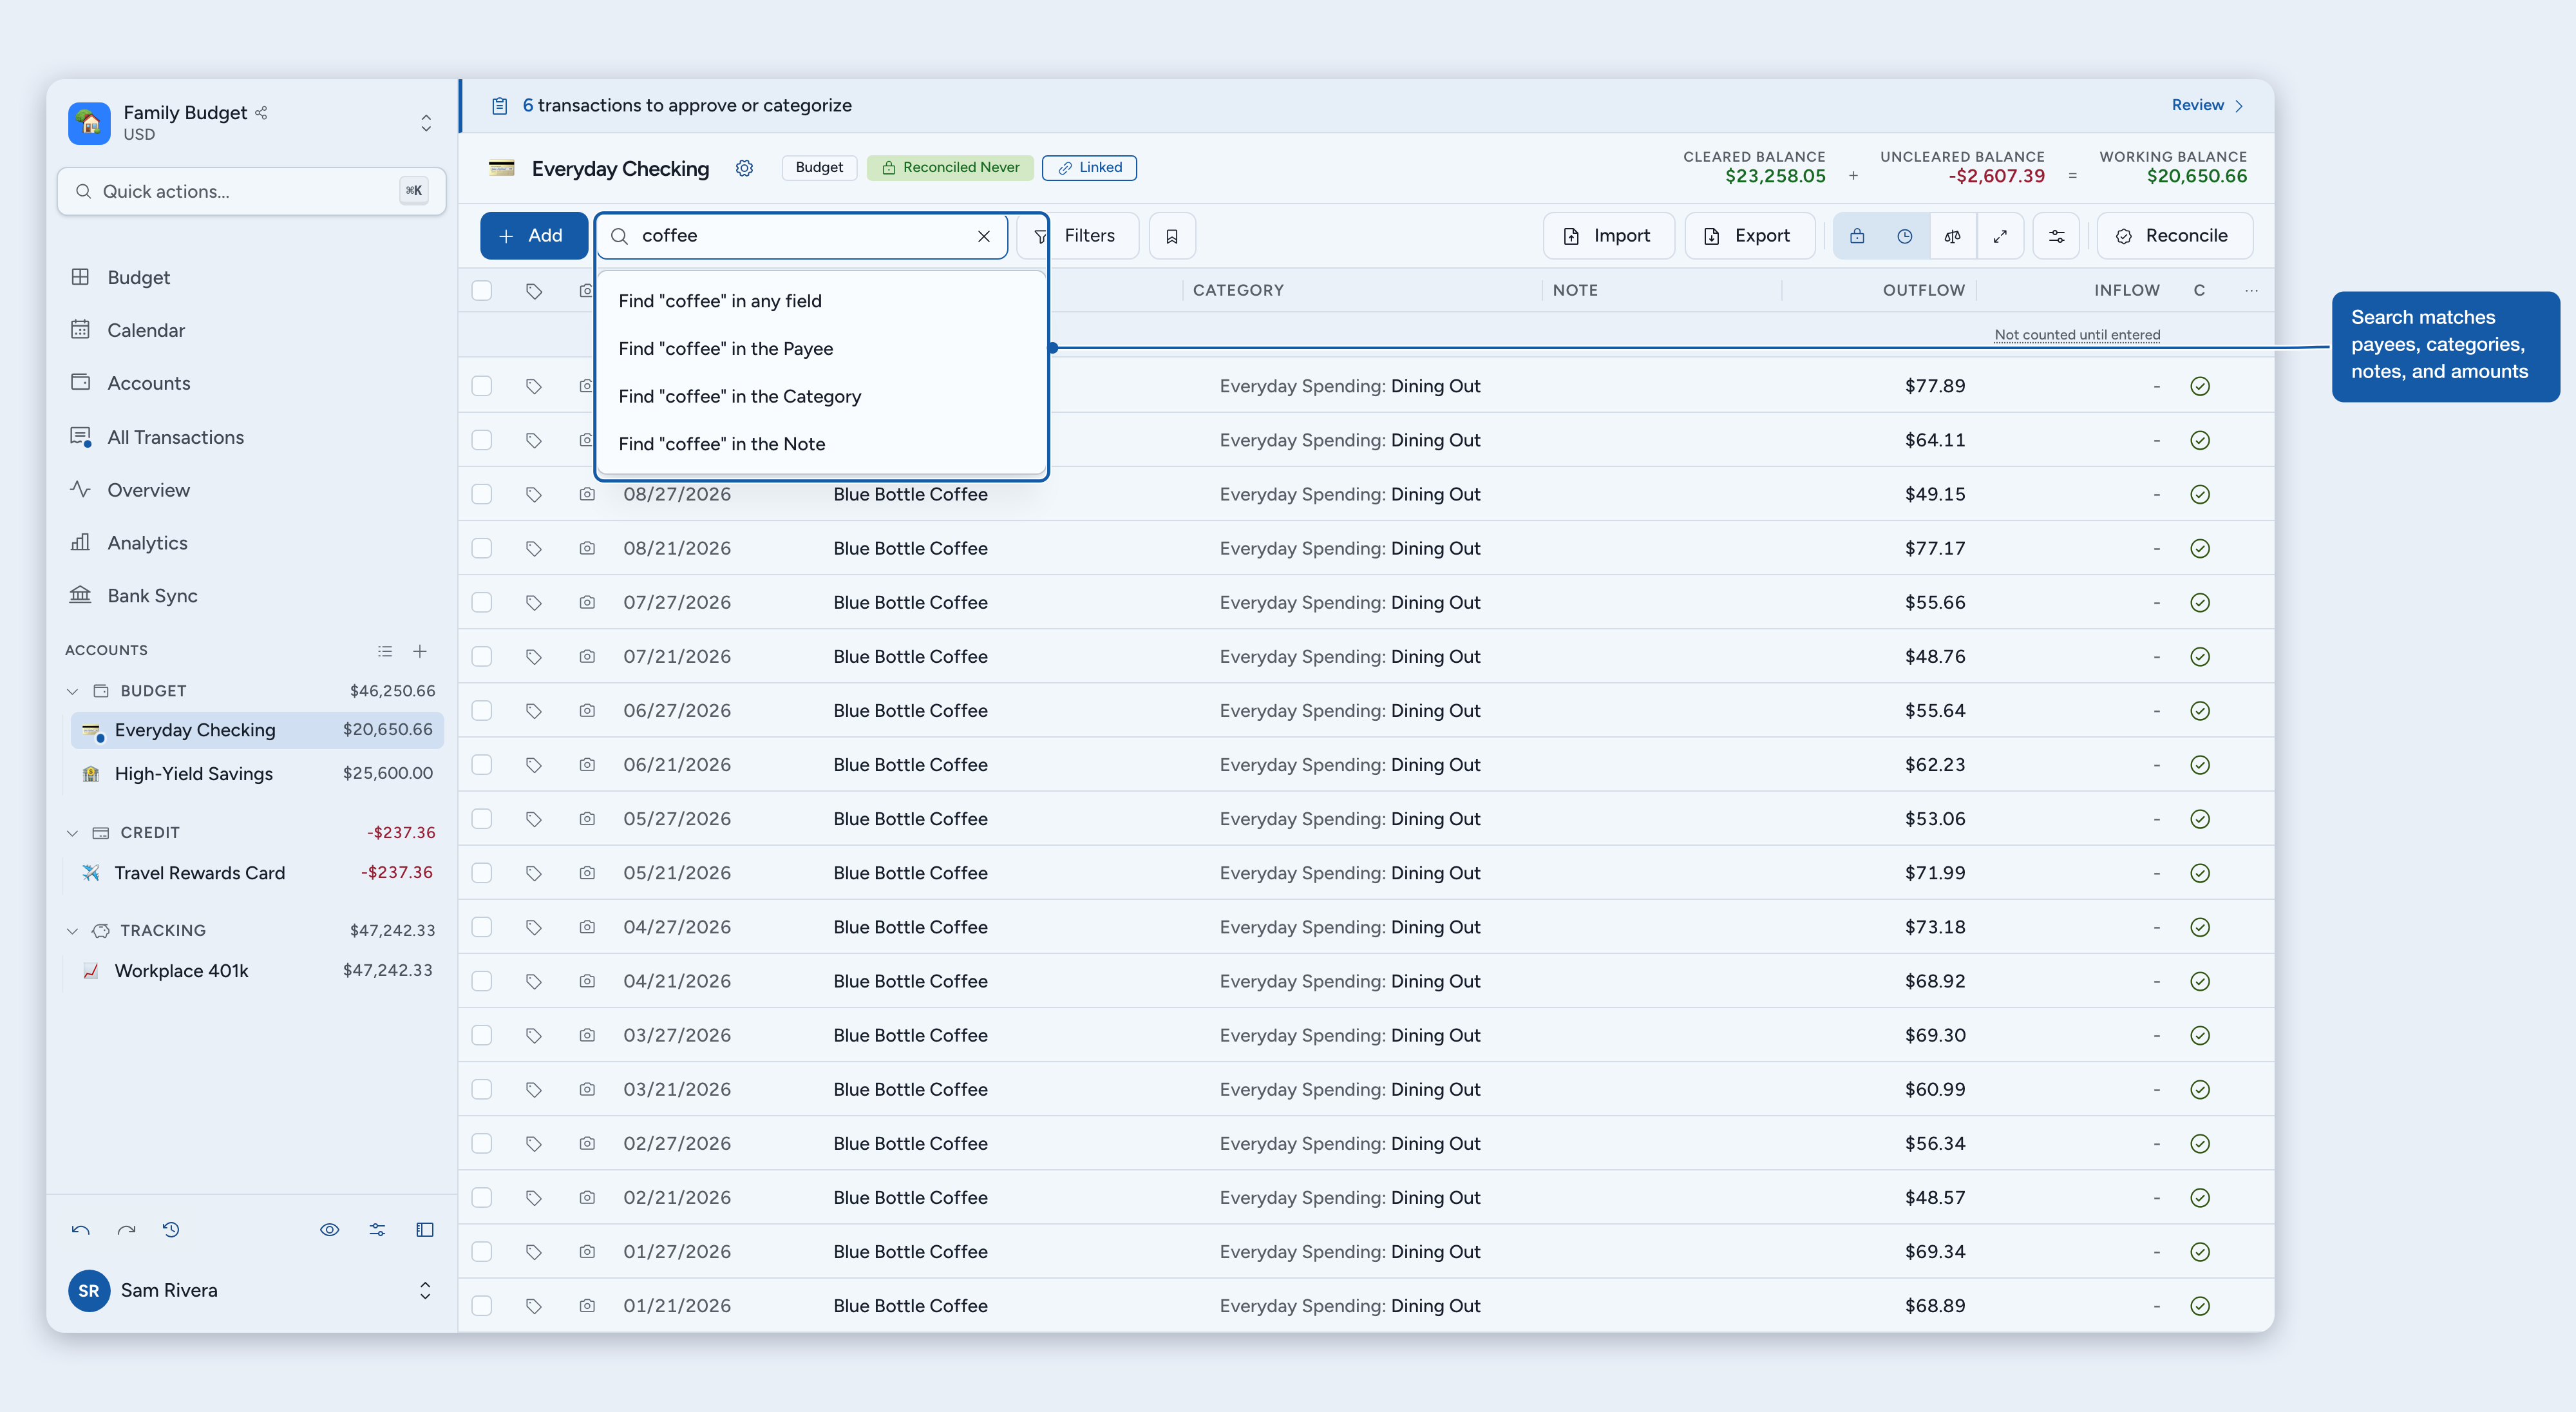This screenshot has width=2576, height=1412.
Task: Click flag tag icon on 08/27/2026 row
Action: [x=534, y=494]
